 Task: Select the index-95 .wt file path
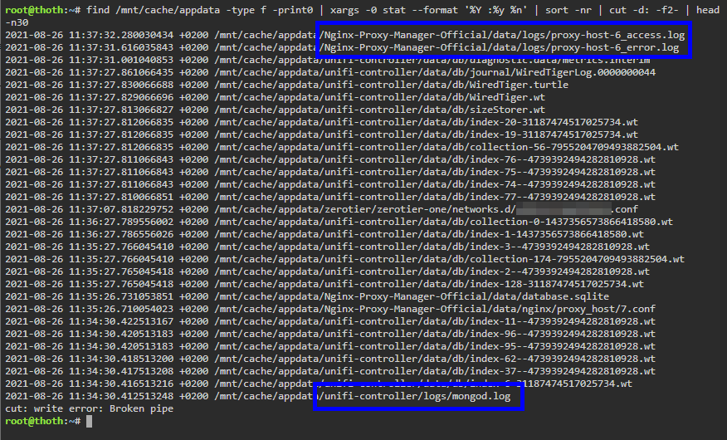click(x=435, y=347)
